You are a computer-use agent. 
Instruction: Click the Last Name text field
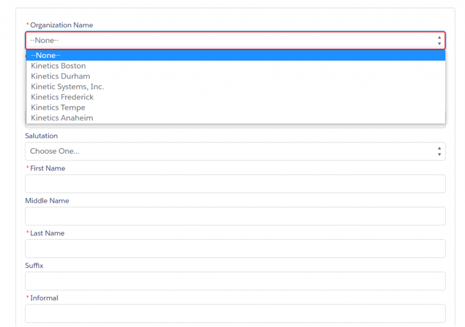pyautogui.click(x=235, y=248)
